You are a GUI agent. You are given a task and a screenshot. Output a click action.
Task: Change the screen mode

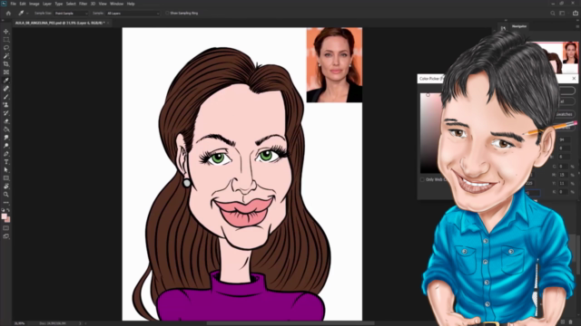click(x=6, y=236)
